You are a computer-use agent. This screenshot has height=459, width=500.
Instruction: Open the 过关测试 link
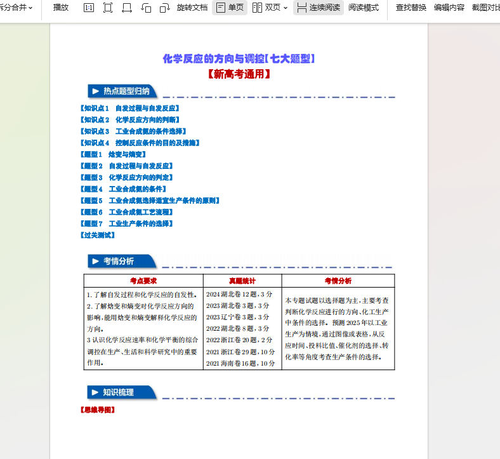point(98,235)
